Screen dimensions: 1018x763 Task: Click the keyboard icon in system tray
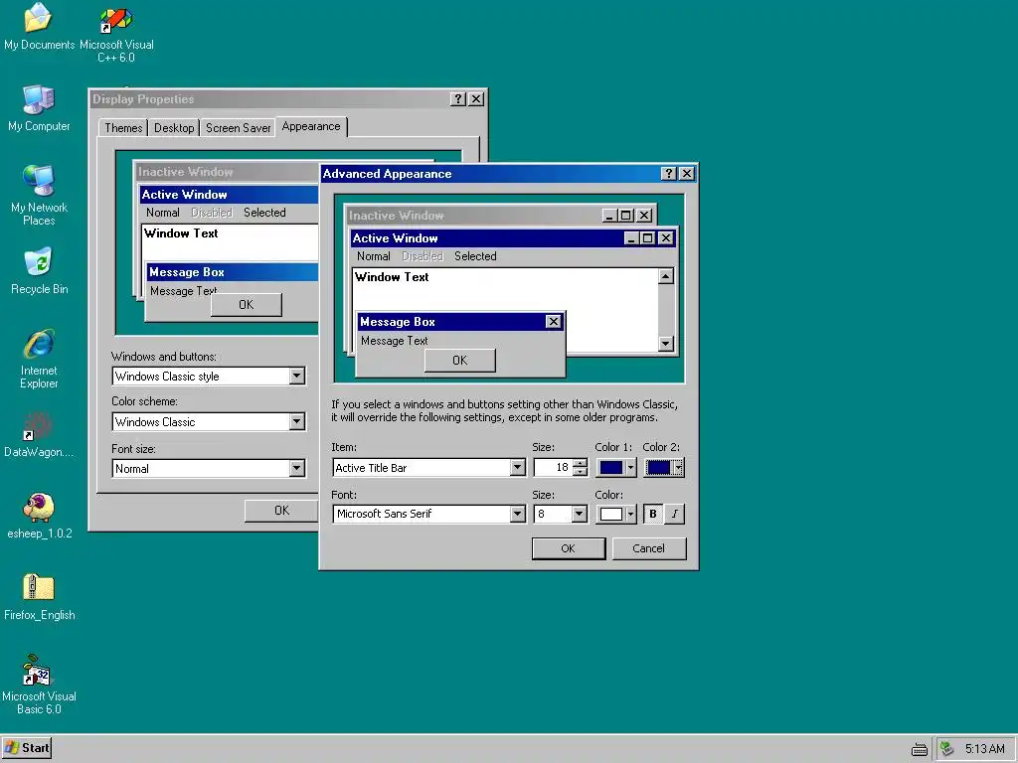pyautogui.click(x=920, y=749)
